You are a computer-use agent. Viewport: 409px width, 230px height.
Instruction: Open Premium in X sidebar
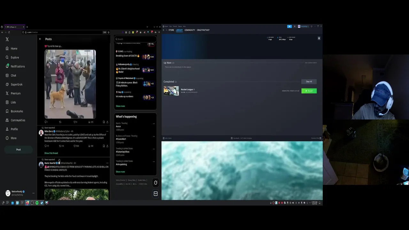(x=13, y=93)
